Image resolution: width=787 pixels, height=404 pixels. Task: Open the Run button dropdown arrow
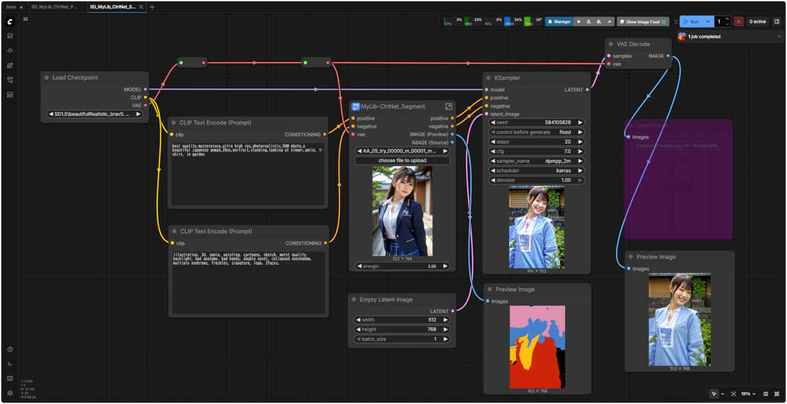click(708, 21)
